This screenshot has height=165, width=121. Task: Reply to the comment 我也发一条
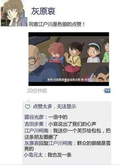[x=60, y=155]
